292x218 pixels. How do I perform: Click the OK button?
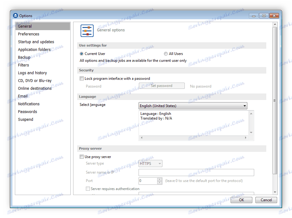(241, 200)
